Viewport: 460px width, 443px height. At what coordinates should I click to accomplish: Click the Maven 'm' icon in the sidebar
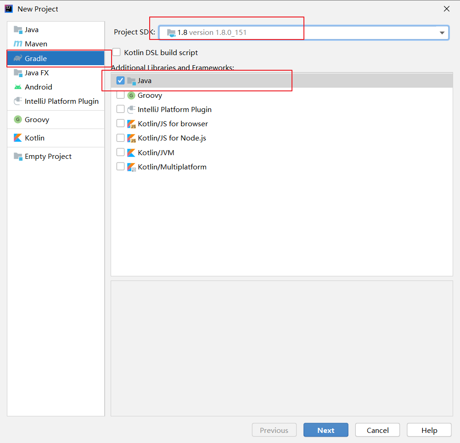18,44
